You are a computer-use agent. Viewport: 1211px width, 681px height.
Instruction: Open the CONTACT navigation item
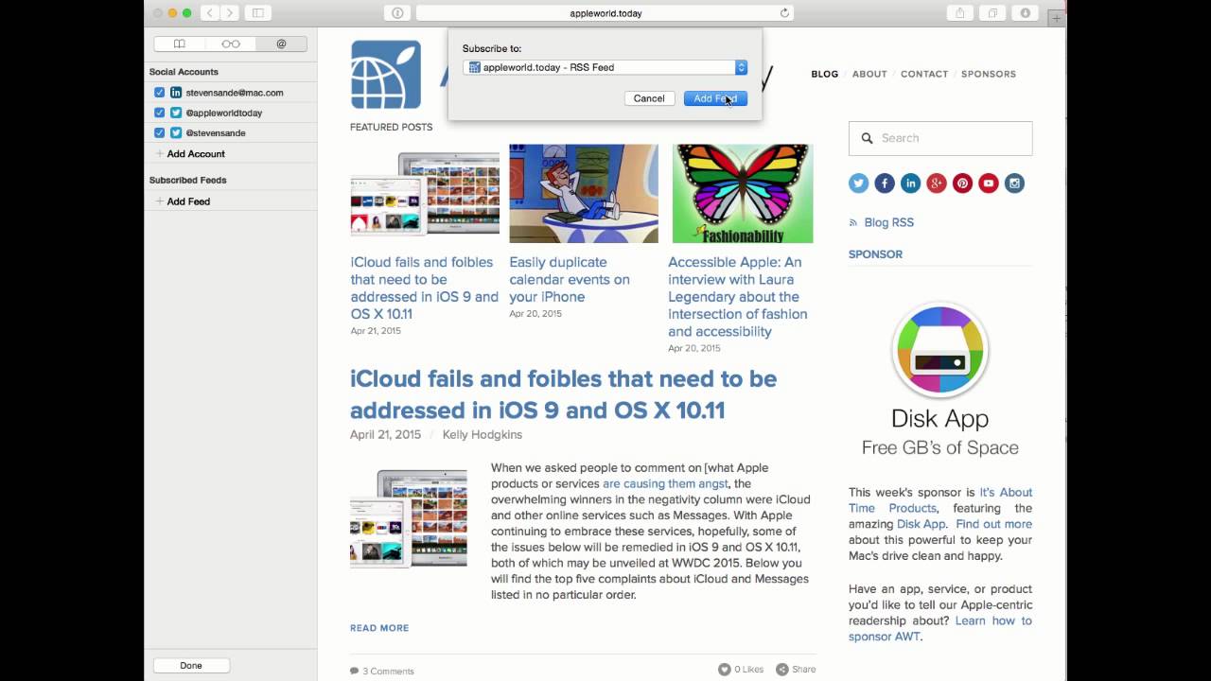pyautogui.click(x=924, y=74)
